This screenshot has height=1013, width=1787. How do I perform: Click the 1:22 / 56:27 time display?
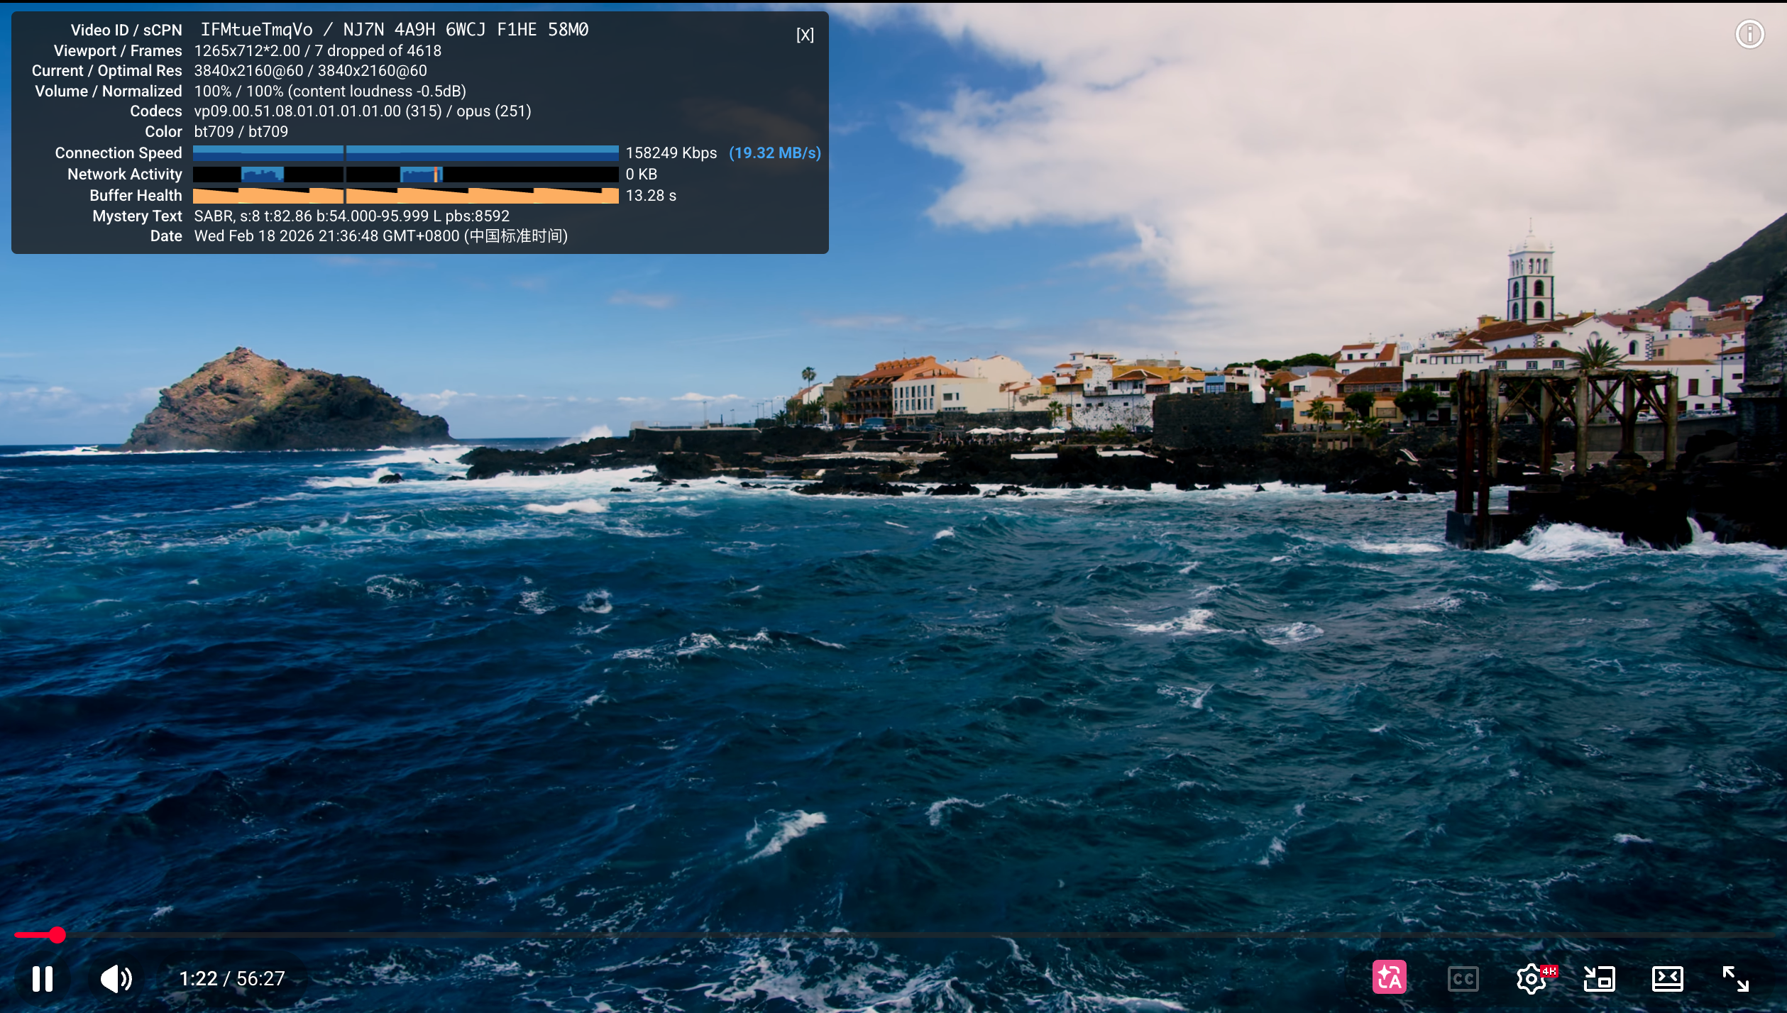(232, 979)
